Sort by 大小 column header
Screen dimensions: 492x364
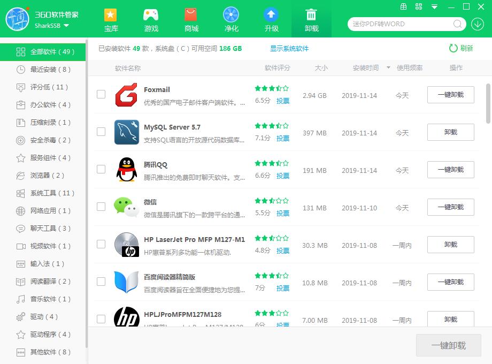pyautogui.click(x=321, y=68)
